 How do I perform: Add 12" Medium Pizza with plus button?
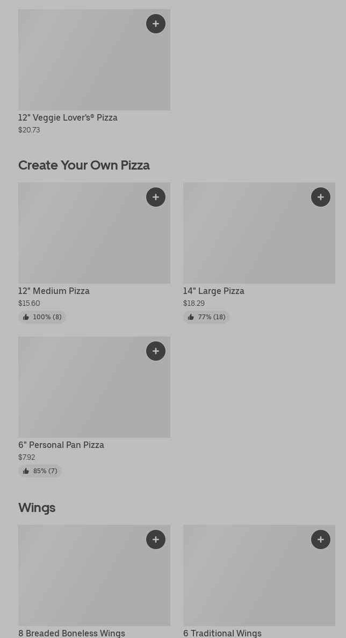pyautogui.click(x=156, y=197)
